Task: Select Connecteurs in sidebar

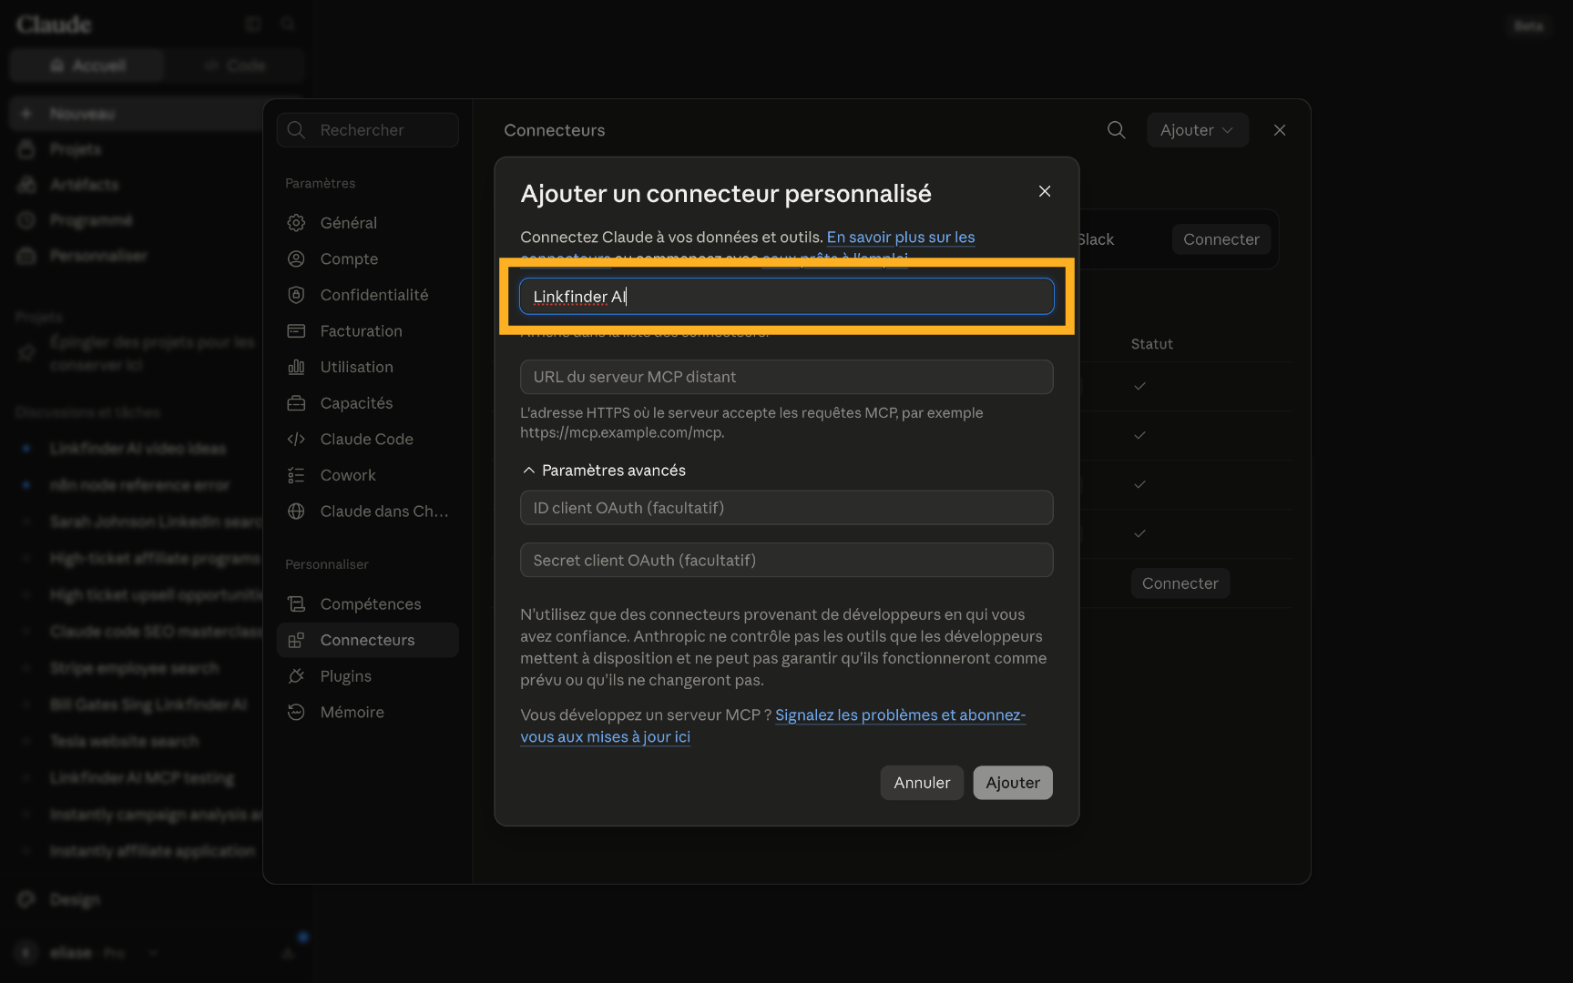Action: [367, 640]
